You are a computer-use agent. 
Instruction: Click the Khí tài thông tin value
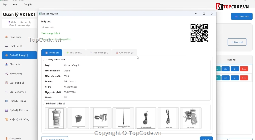point(72,66)
